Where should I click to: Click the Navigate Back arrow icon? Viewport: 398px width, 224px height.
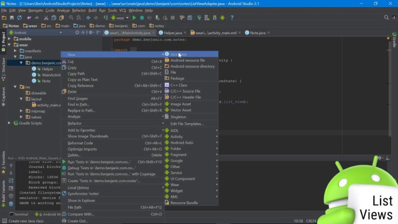pos(88,18)
